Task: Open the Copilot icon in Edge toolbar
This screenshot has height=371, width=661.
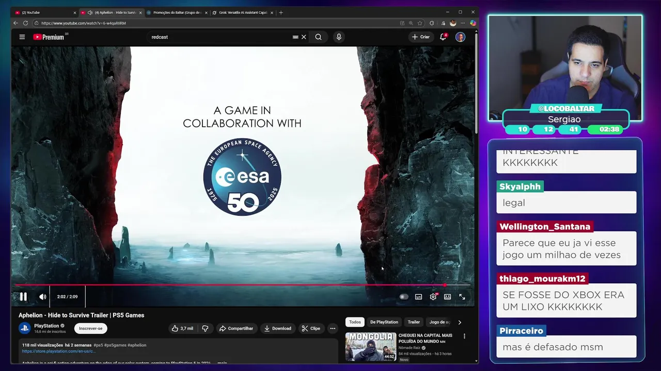Action: [x=473, y=23]
